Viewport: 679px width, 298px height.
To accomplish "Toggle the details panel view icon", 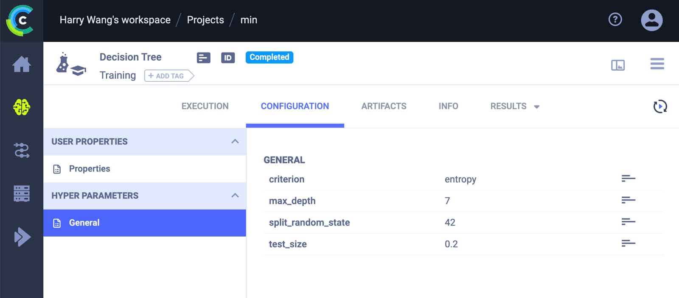I will pos(618,65).
